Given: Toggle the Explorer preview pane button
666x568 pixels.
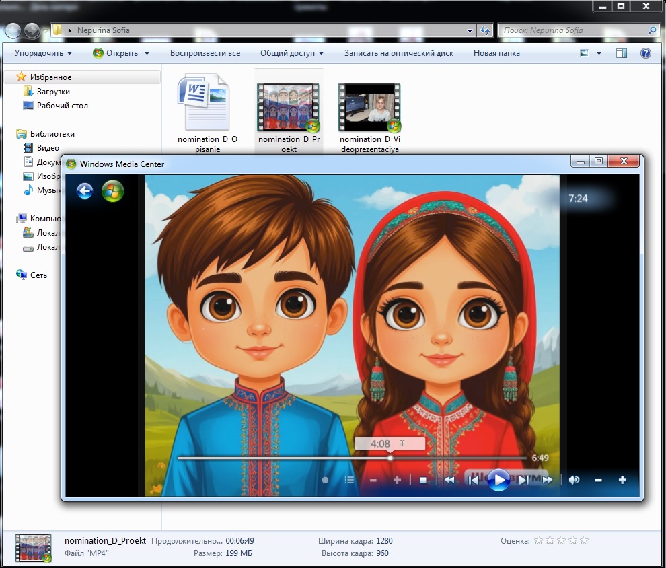Looking at the screenshot, I should click(x=622, y=53).
